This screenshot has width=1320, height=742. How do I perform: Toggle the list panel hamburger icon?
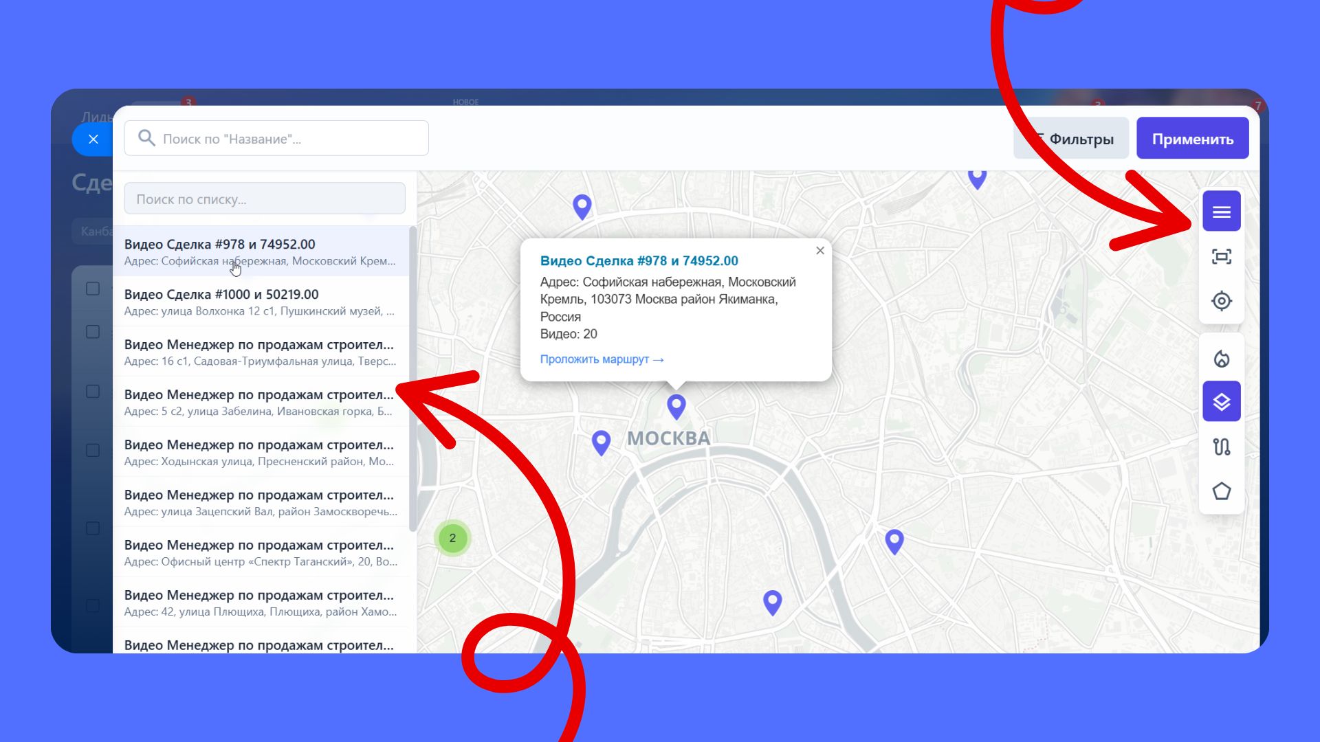tap(1221, 212)
